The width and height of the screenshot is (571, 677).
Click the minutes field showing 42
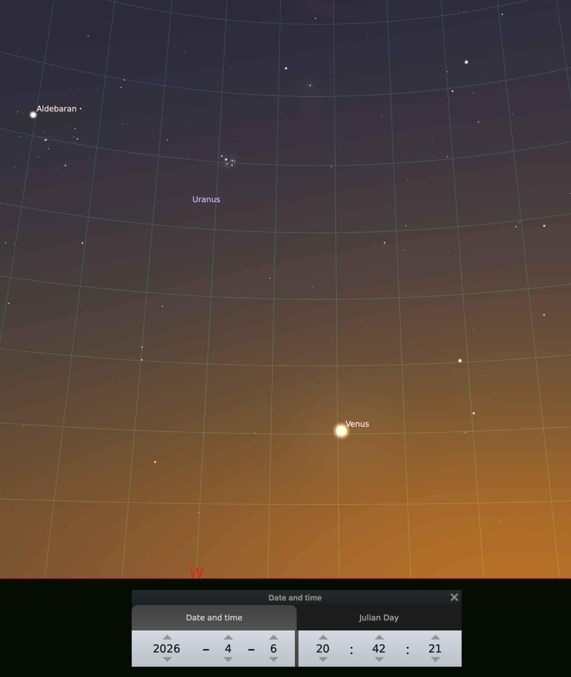379,649
